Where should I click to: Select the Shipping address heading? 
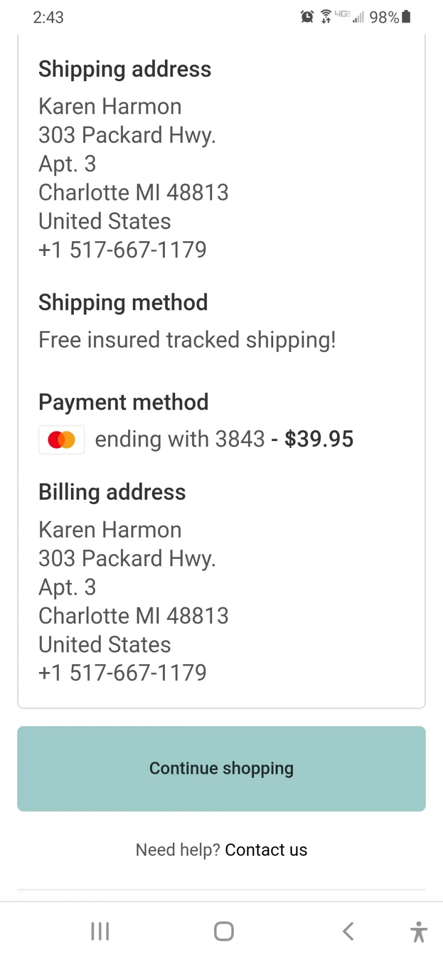click(x=125, y=69)
